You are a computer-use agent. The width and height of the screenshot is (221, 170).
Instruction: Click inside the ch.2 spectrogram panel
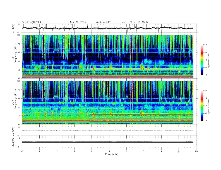[x=108, y=103]
